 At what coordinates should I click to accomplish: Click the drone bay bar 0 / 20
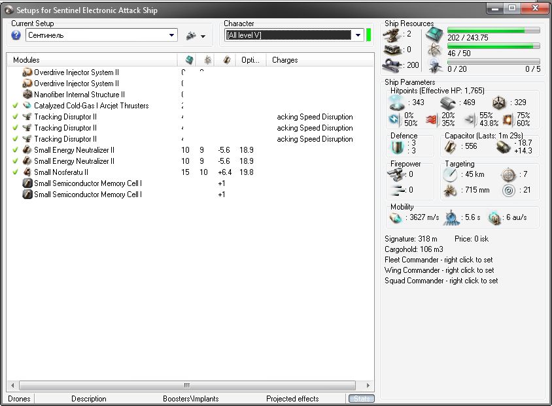click(493, 61)
